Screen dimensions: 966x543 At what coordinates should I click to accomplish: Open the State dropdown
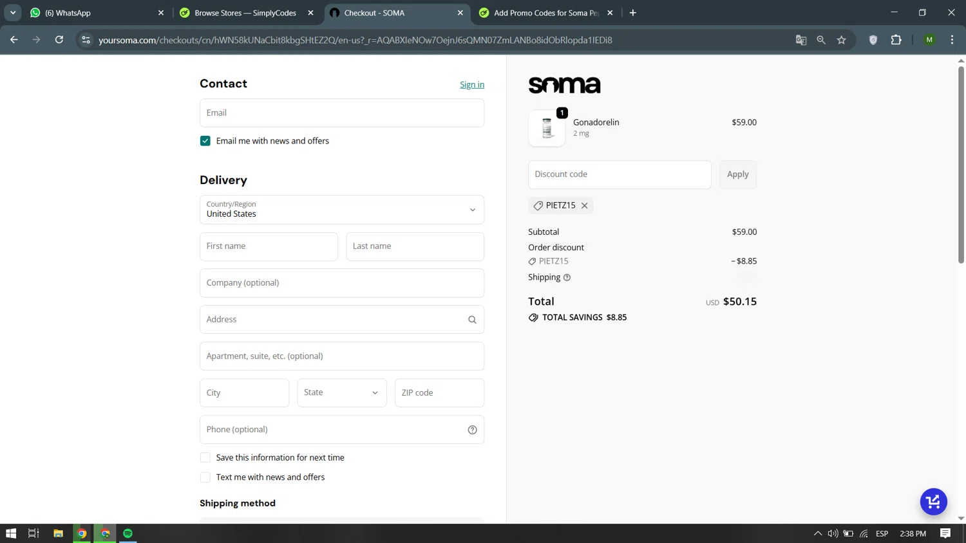click(x=342, y=392)
